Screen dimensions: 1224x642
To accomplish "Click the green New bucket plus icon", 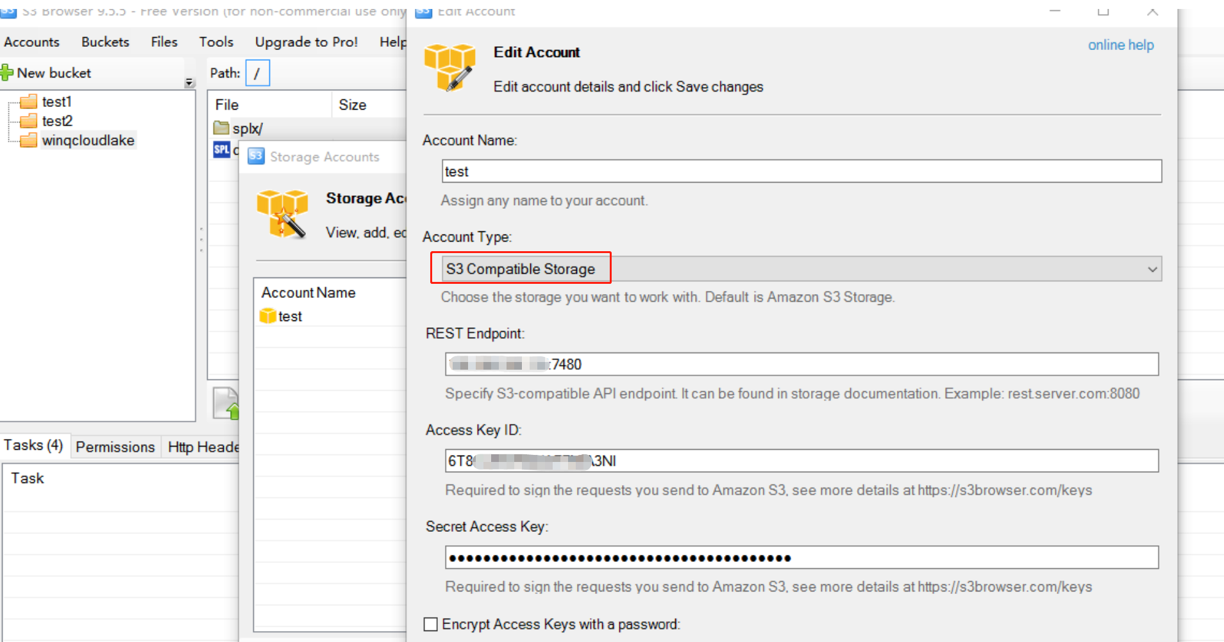I will [7, 73].
